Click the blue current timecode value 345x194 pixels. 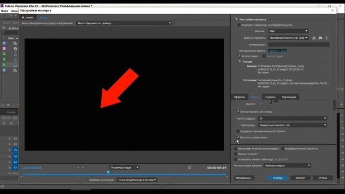pos(32,168)
